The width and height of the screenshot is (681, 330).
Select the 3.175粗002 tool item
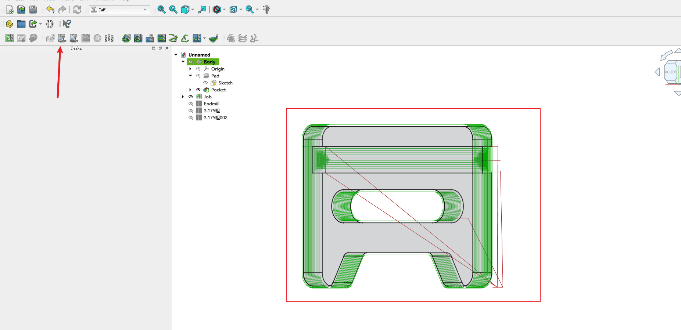pyautogui.click(x=215, y=118)
